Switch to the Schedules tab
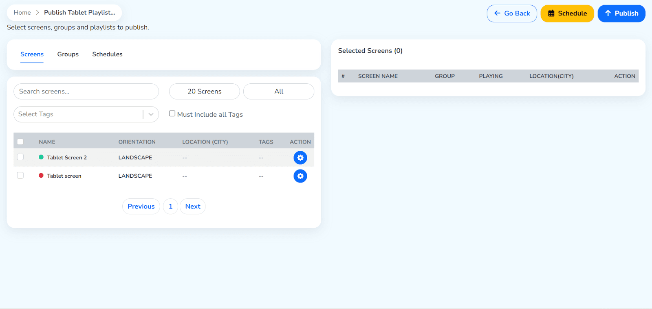This screenshot has width=652, height=309. pos(107,54)
